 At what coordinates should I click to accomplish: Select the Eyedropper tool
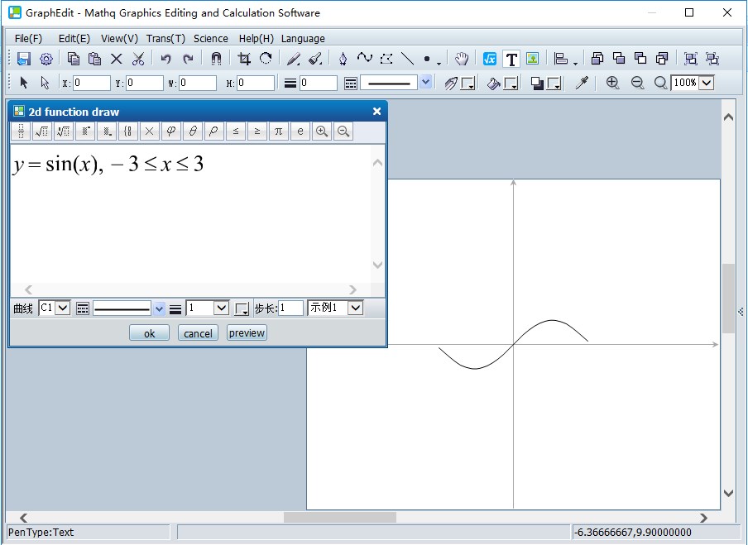coord(582,83)
